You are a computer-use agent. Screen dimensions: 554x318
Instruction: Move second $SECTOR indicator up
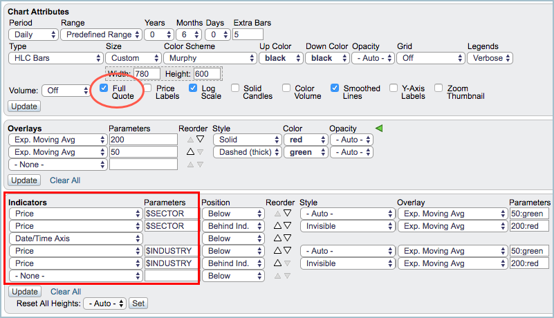277,226
